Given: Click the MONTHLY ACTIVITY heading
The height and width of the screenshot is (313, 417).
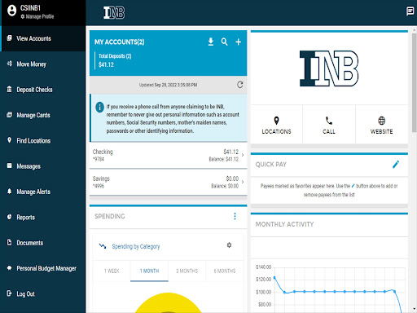Looking at the screenshot, I should coord(284,224).
